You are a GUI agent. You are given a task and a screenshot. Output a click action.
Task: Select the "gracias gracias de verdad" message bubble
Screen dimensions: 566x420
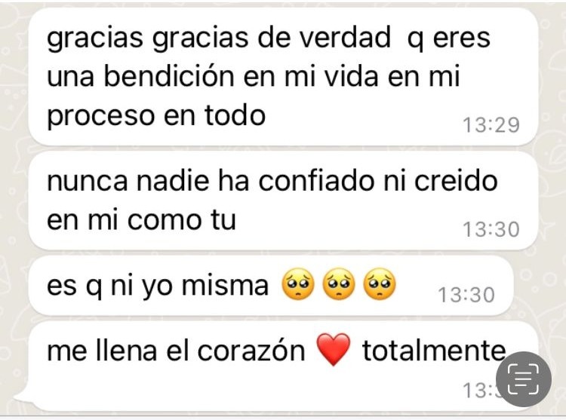[283, 77]
